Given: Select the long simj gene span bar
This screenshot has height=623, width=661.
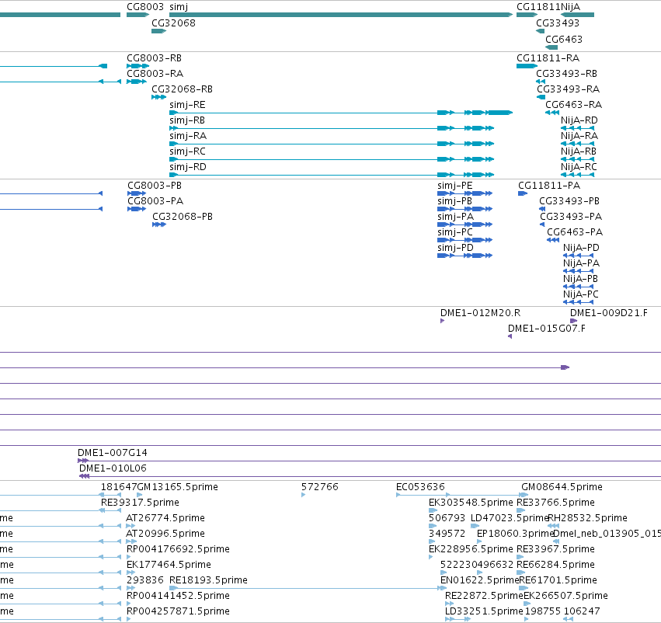Looking at the screenshot, I should coord(341,15).
